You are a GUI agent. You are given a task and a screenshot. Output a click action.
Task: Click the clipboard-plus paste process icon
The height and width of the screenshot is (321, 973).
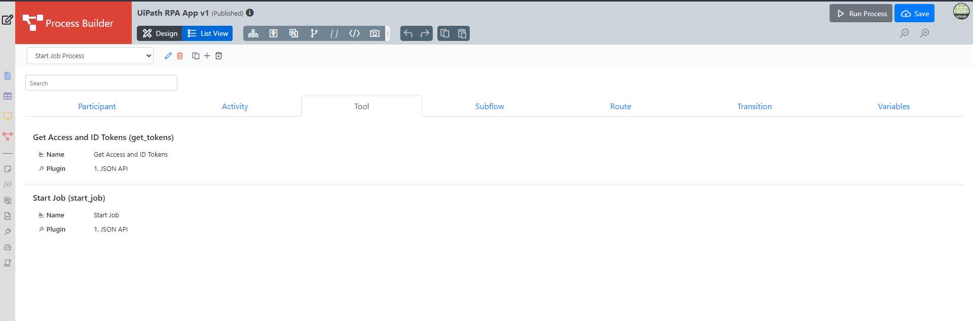tap(218, 56)
